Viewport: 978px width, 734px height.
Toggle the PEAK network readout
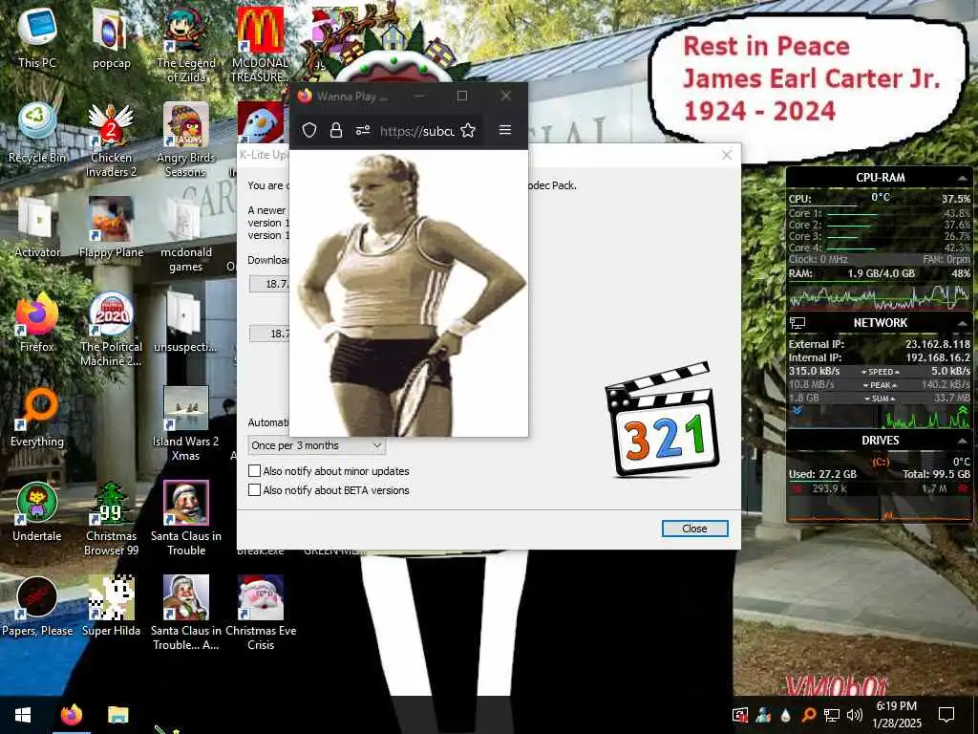click(880, 385)
